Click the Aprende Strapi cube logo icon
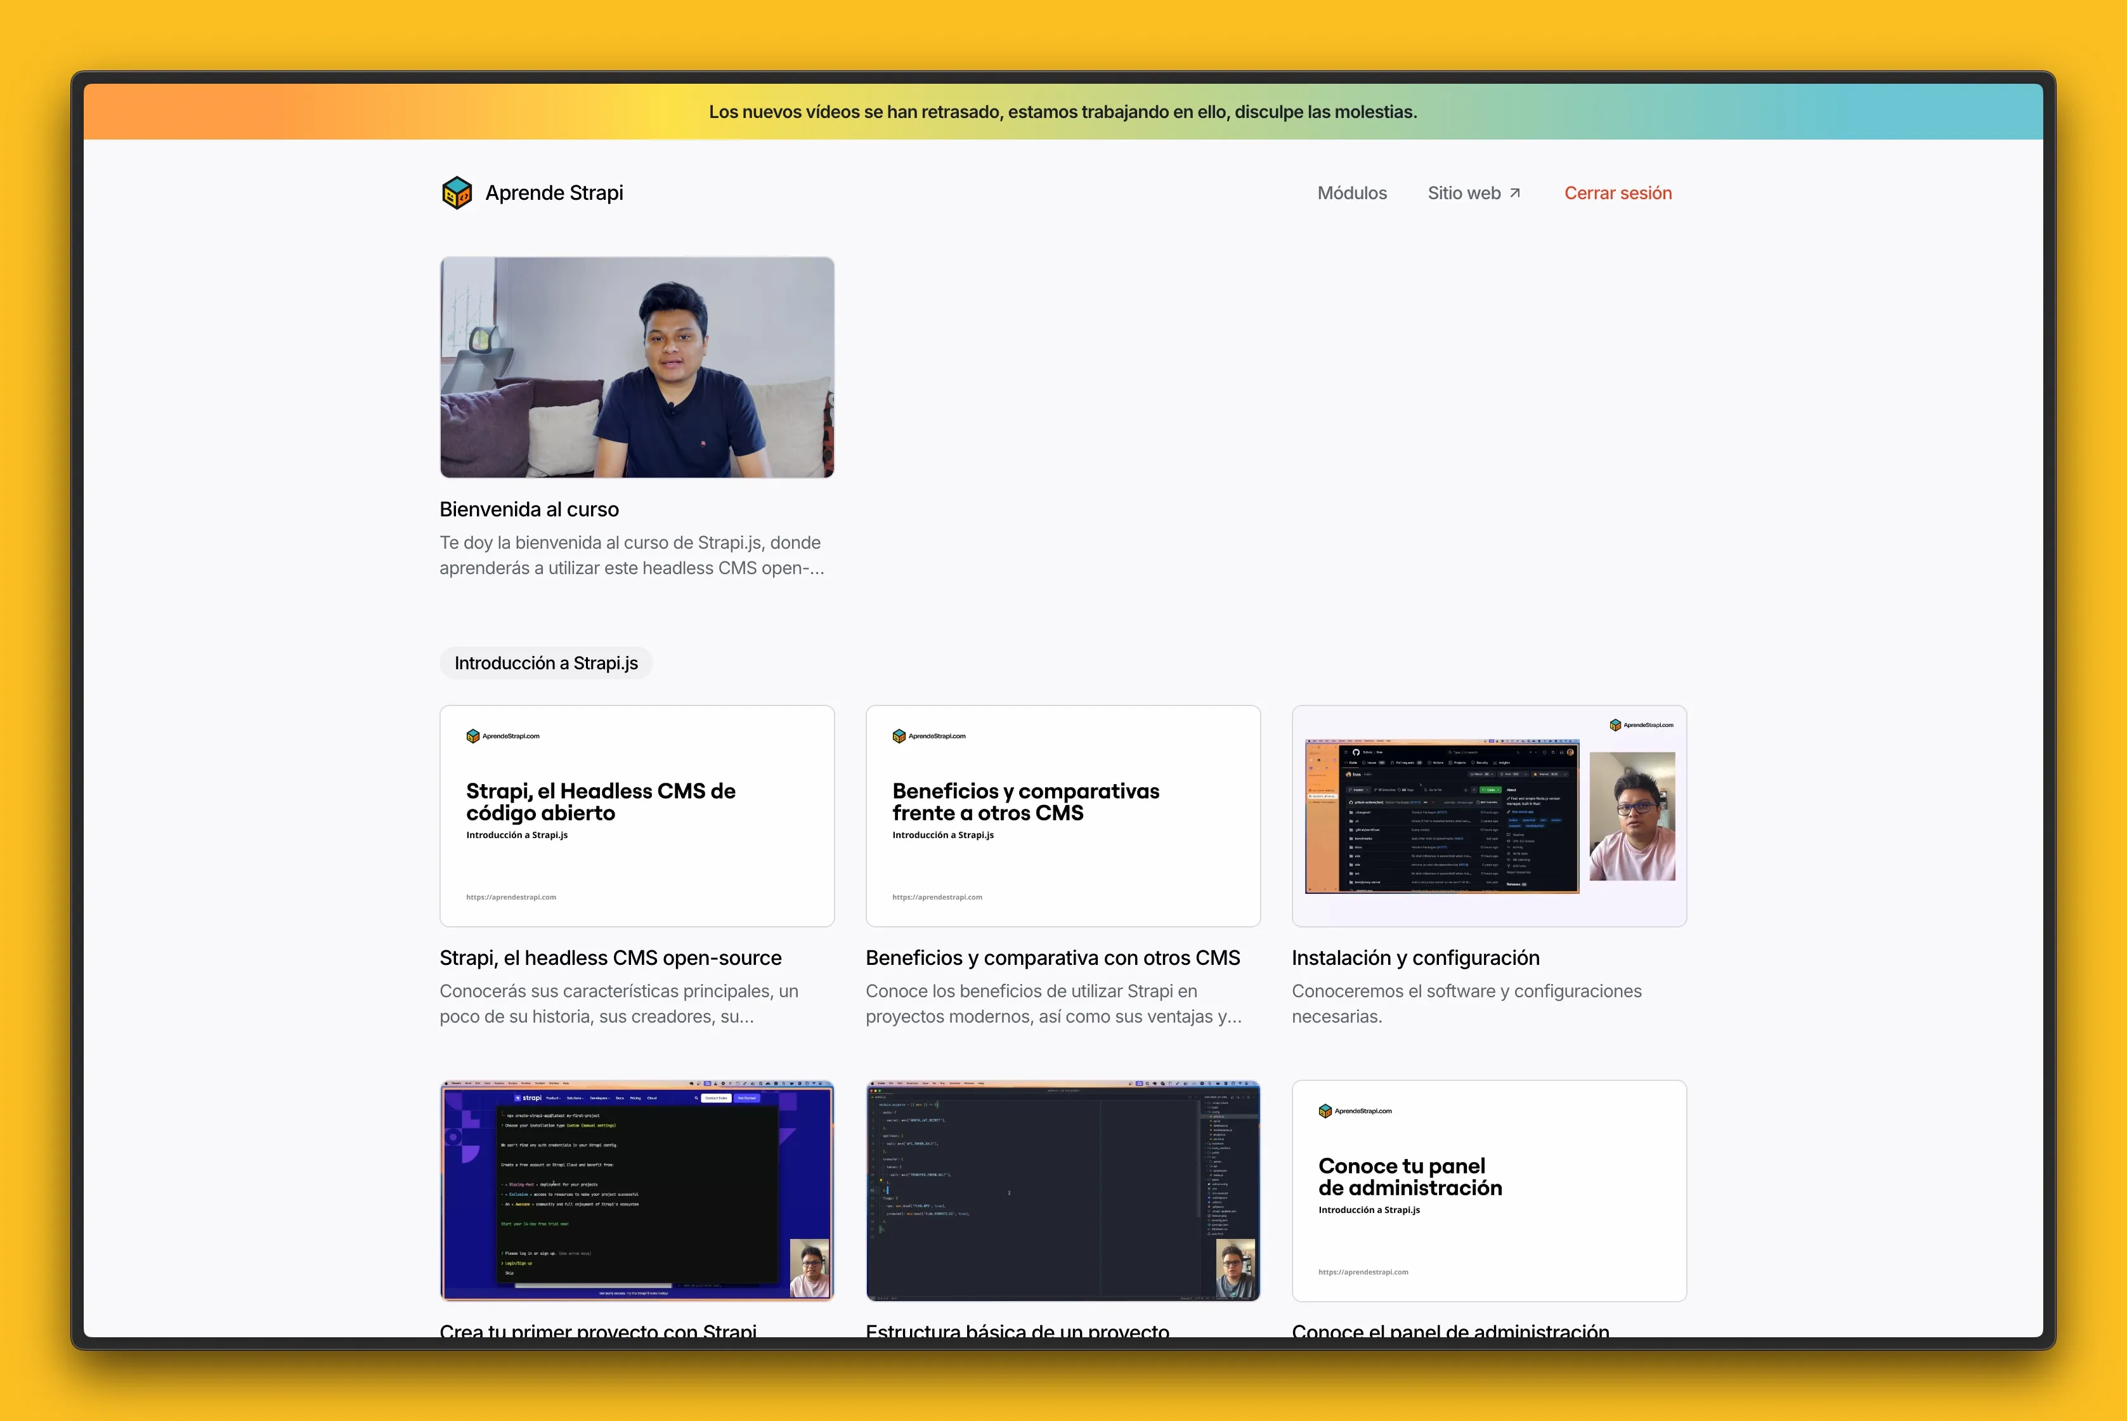 pos(457,192)
